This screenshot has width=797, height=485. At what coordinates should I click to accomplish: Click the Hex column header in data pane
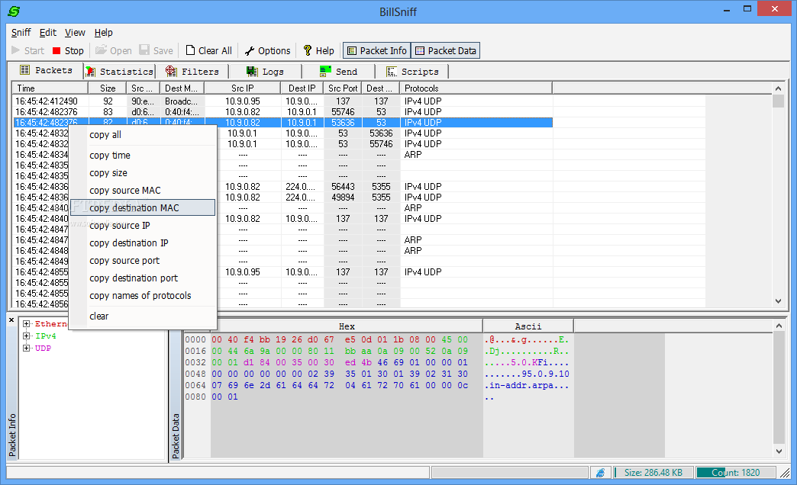point(347,326)
